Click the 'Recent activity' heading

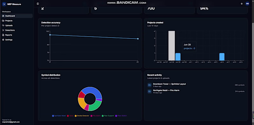(155, 75)
